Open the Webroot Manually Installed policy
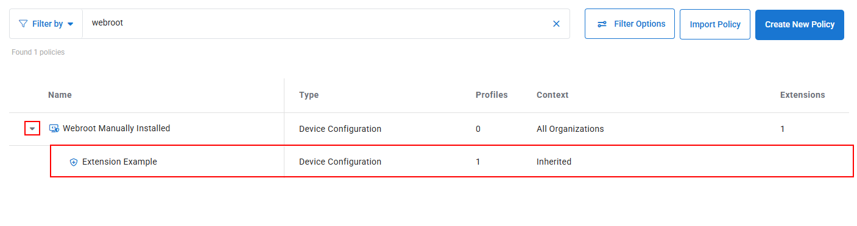Viewport: 857px width, 226px height. [x=116, y=128]
